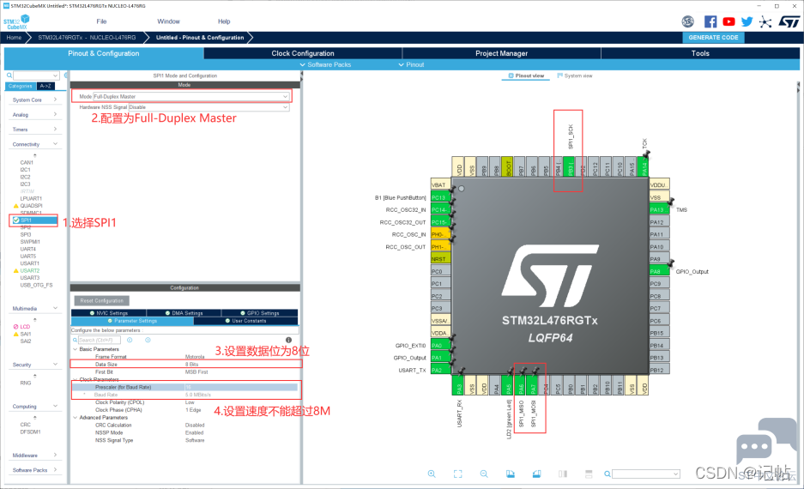This screenshot has width=804, height=489.
Task: Select USART2 in the Connectivity list
Action: 30,270
